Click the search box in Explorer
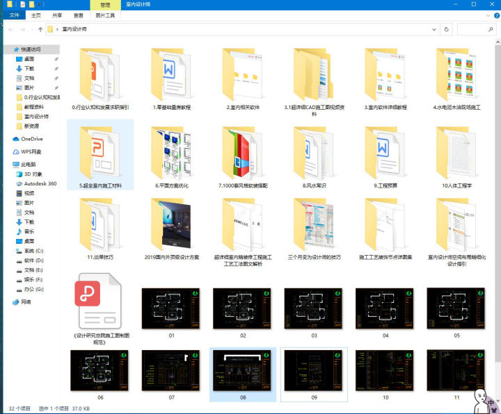Screen dimensions: 501x414 pyautogui.click(x=476, y=29)
